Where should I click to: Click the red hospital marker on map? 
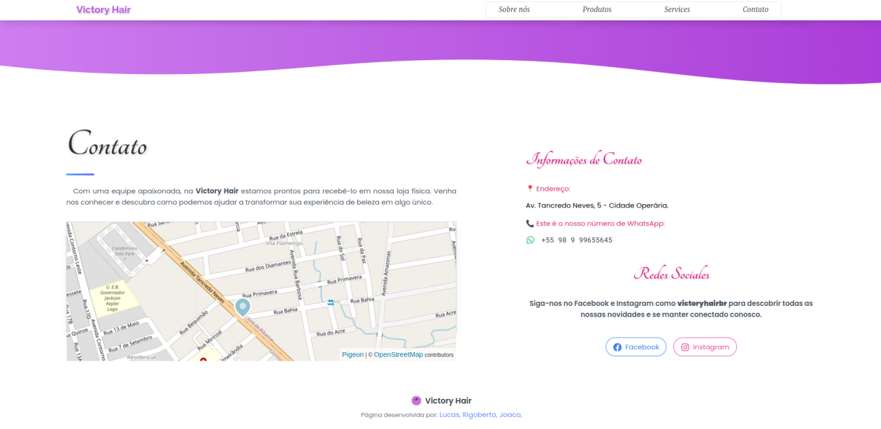203,359
